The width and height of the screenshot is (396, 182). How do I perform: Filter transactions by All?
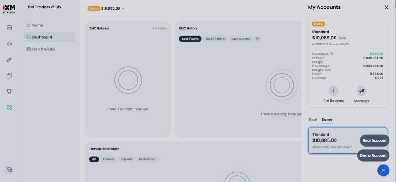tap(94, 159)
